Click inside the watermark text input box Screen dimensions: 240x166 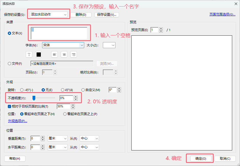point(59,33)
